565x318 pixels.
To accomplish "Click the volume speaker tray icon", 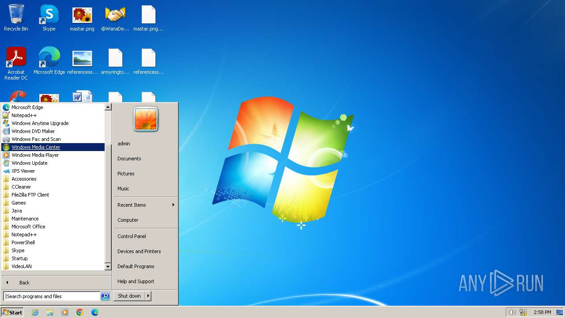I will [x=512, y=312].
